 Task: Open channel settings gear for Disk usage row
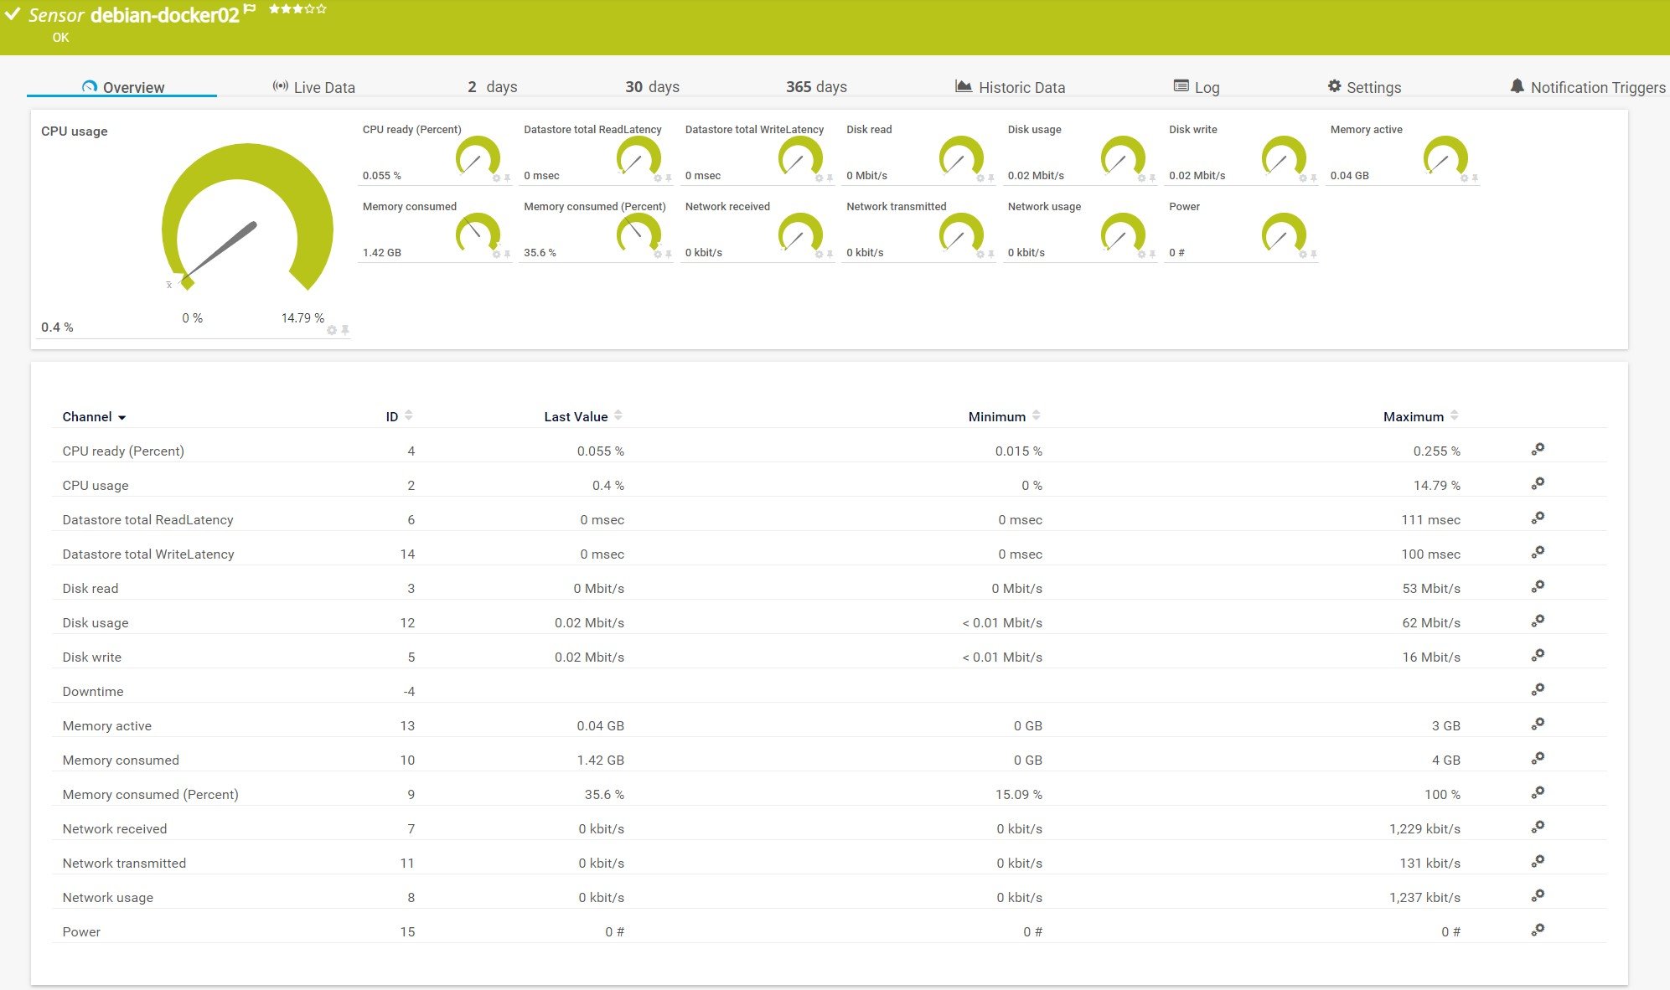click(x=1538, y=621)
